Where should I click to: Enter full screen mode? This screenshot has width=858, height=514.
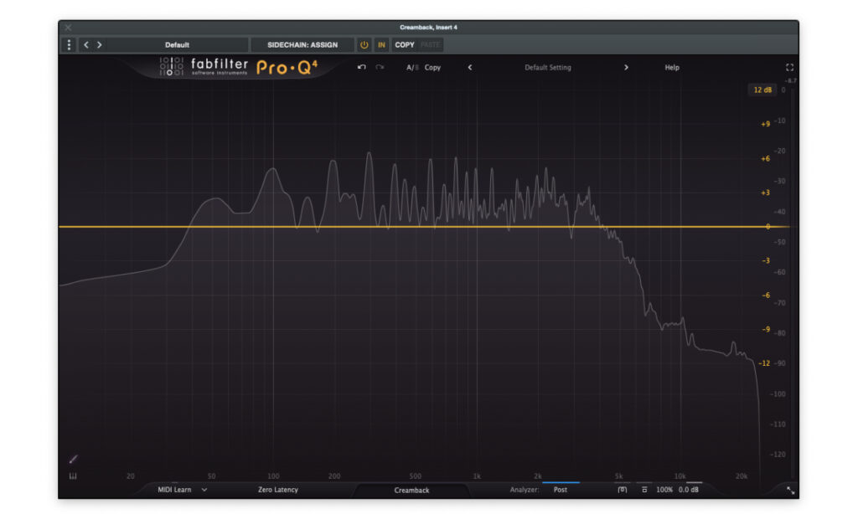[789, 67]
